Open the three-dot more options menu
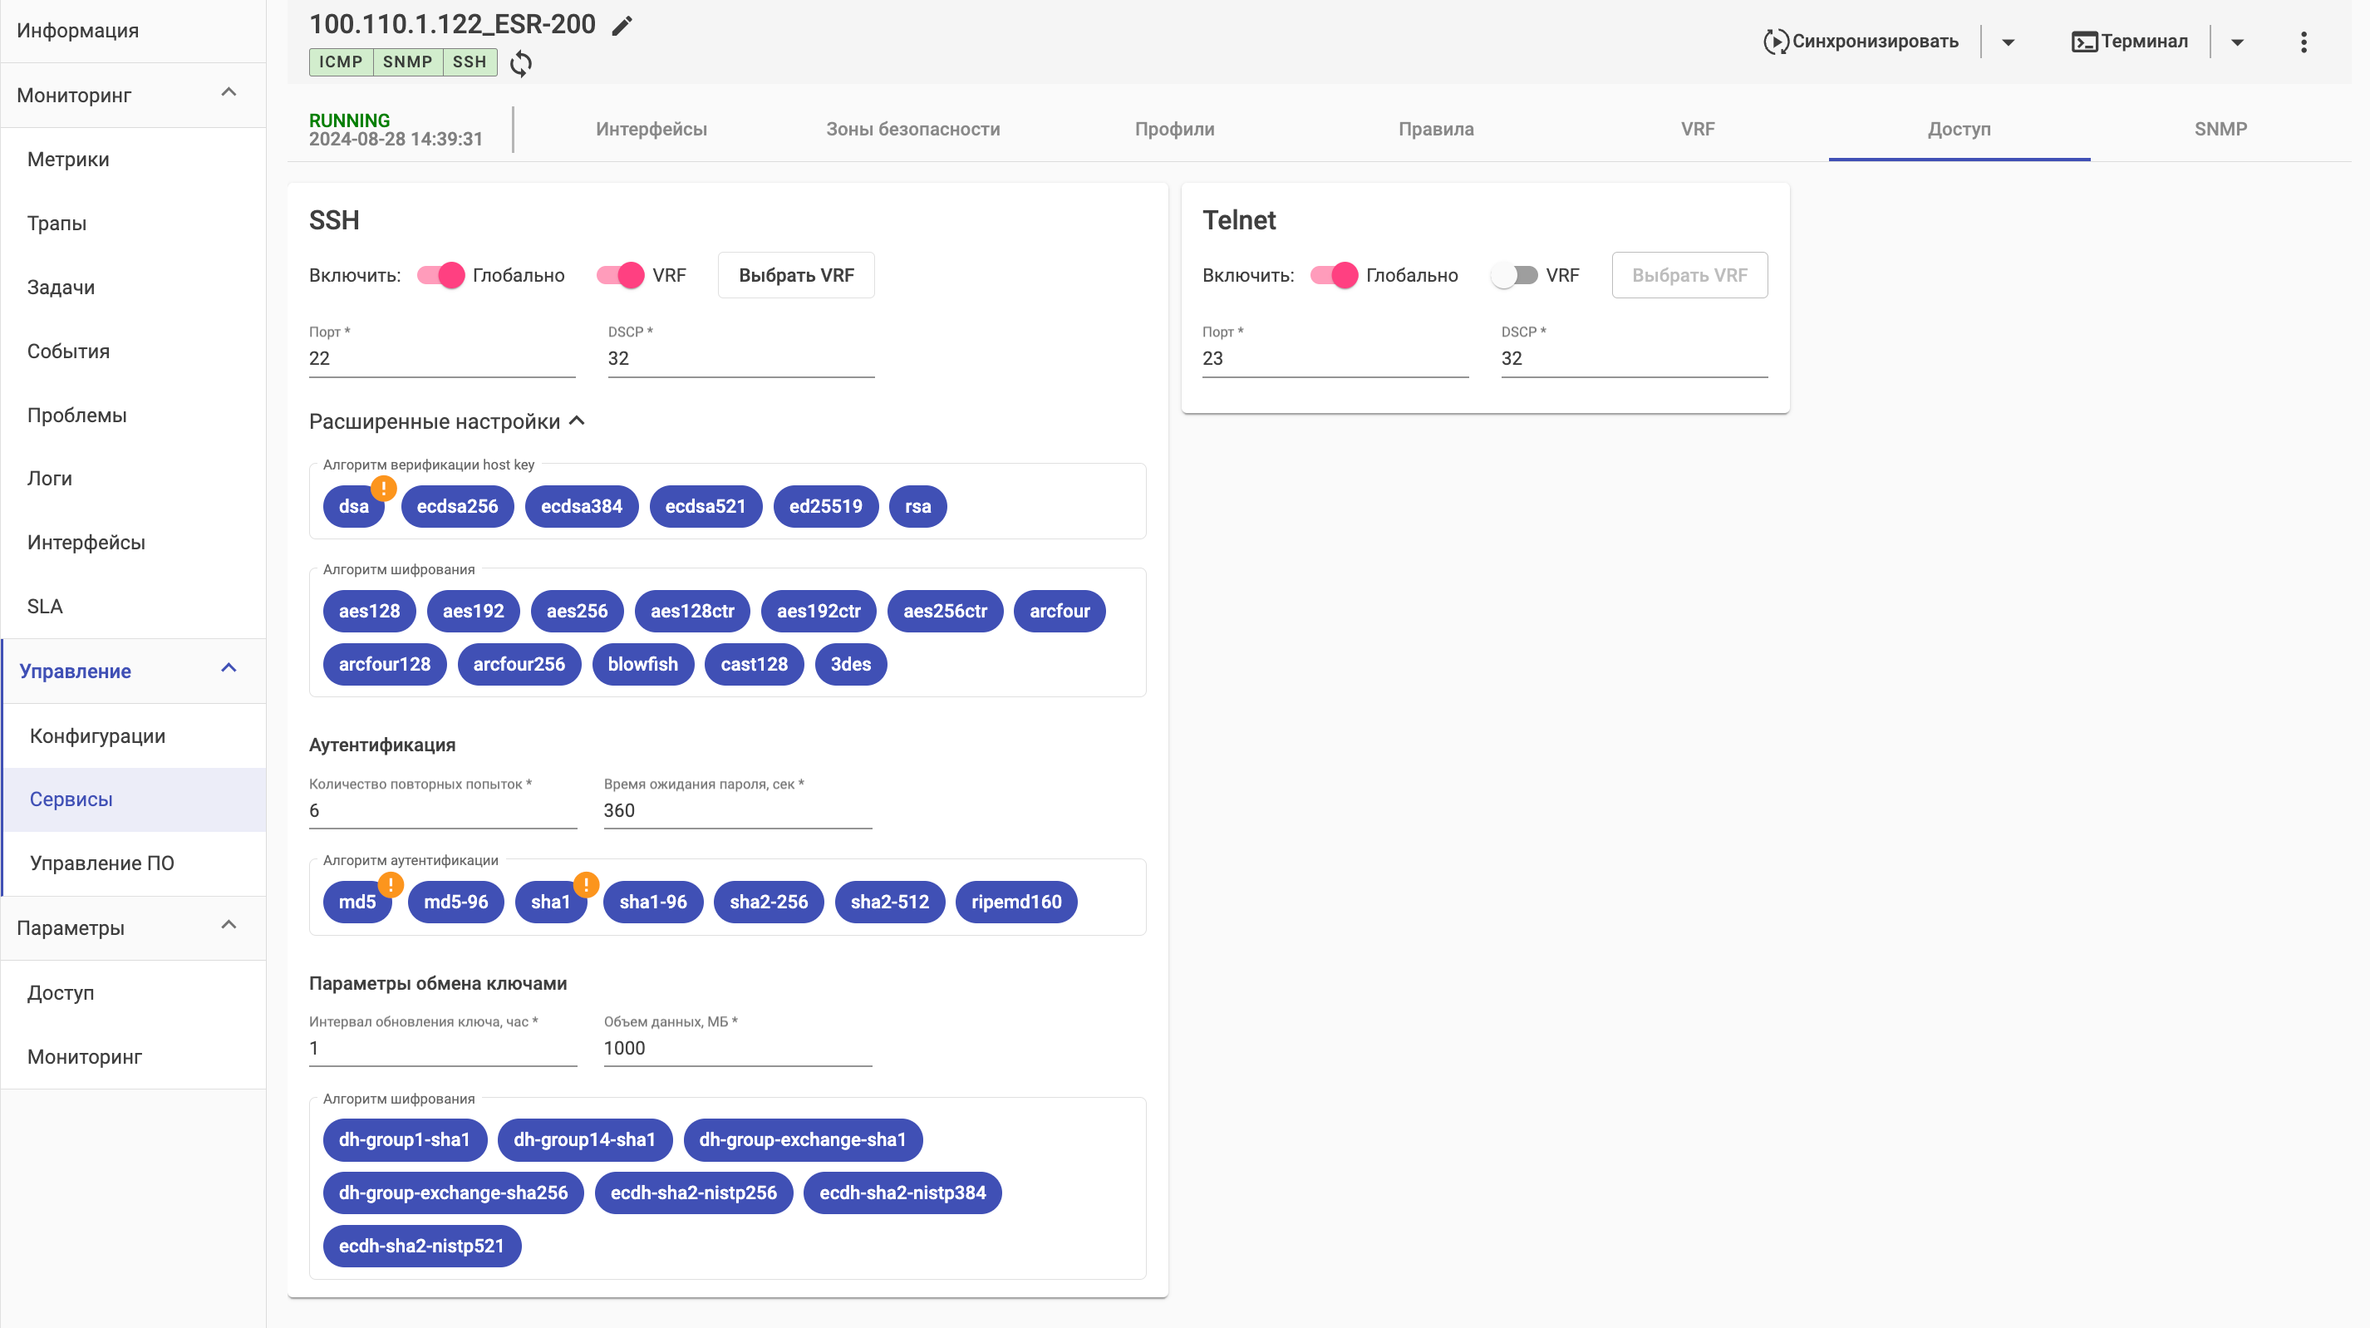Image resolution: width=2370 pixels, height=1328 pixels. click(x=2303, y=42)
